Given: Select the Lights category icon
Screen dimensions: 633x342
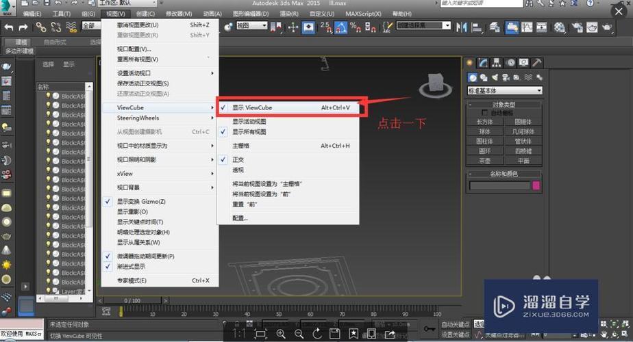Looking at the screenshot, I should [x=495, y=77].
